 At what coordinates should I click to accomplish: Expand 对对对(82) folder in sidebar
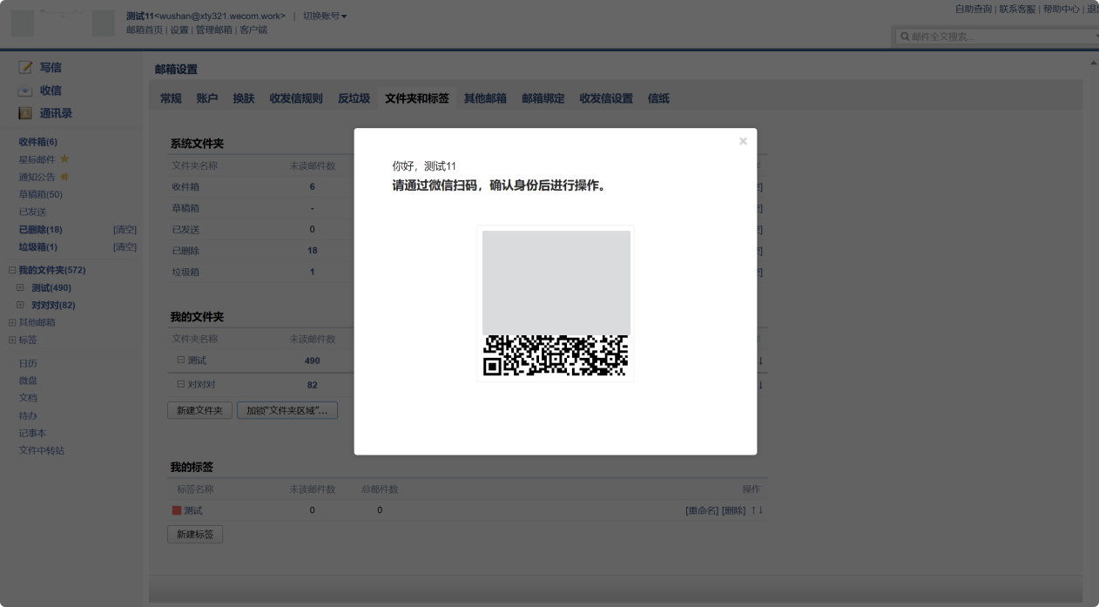click(x=21, y=305)
